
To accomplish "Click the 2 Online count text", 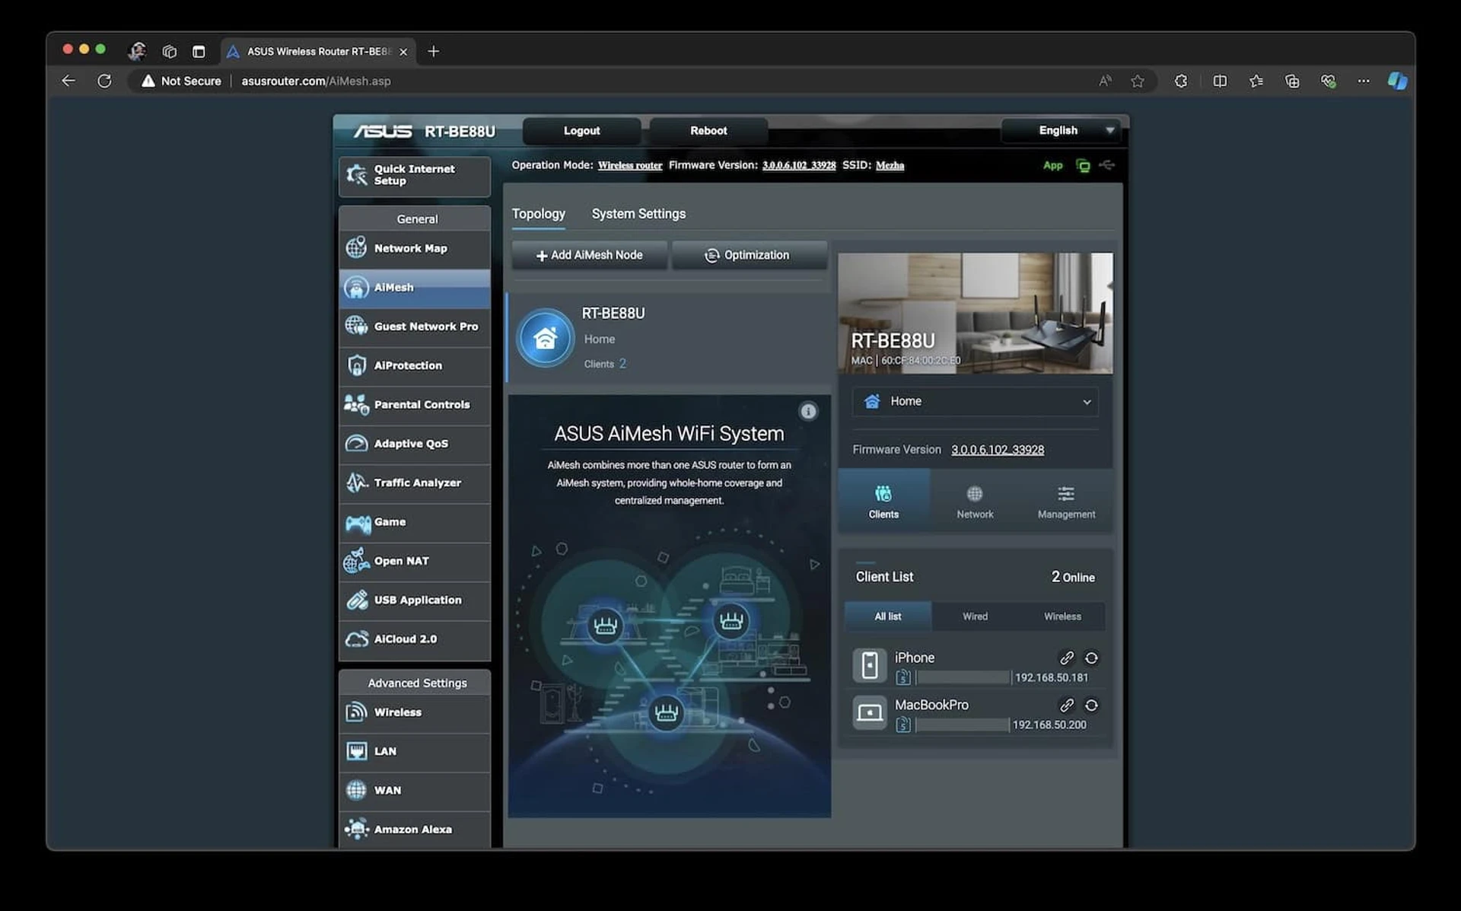I will point(1073,577).
